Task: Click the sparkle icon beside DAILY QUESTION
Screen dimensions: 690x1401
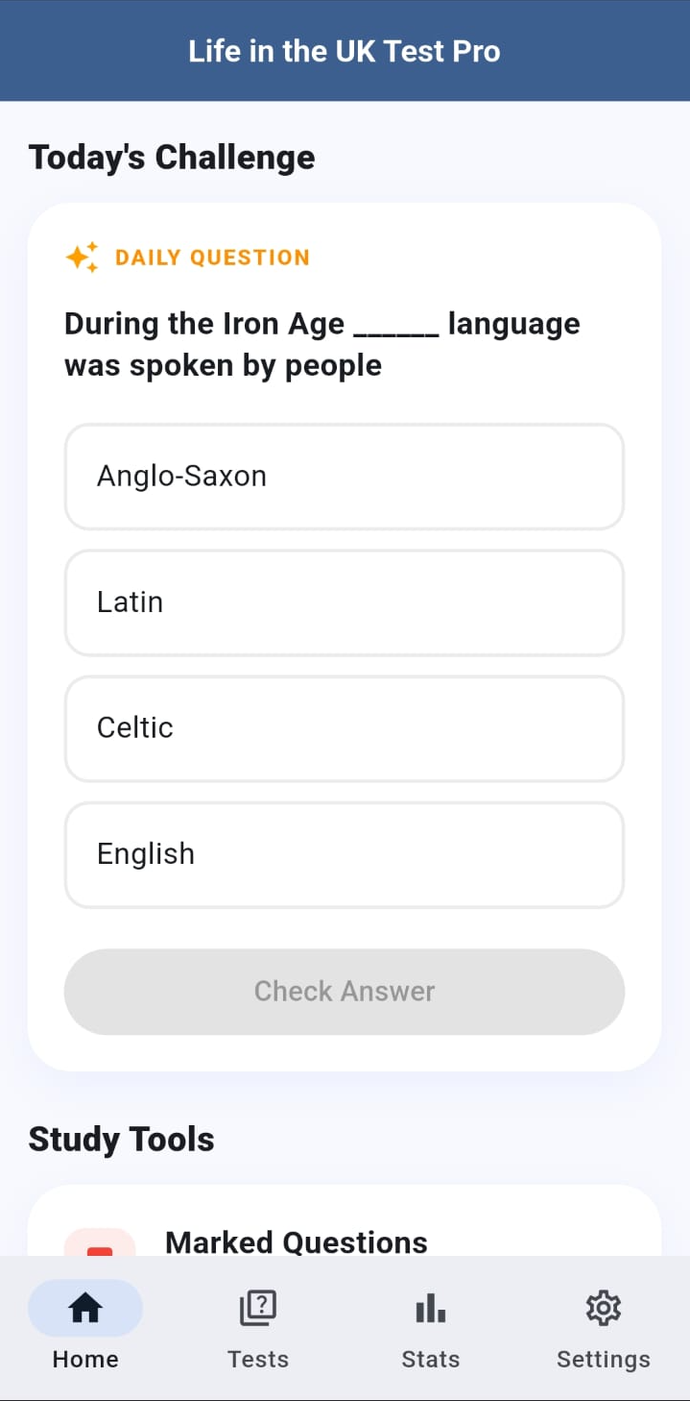Action: pos(81,257)
